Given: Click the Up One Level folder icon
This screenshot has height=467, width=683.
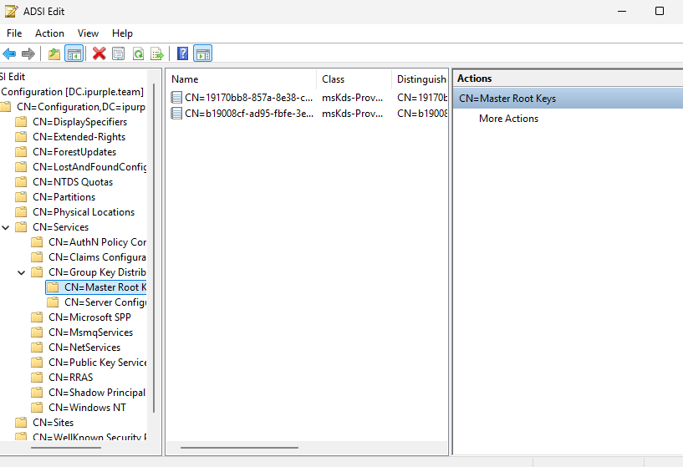Looking at the screenshot, I should (54, 53).
